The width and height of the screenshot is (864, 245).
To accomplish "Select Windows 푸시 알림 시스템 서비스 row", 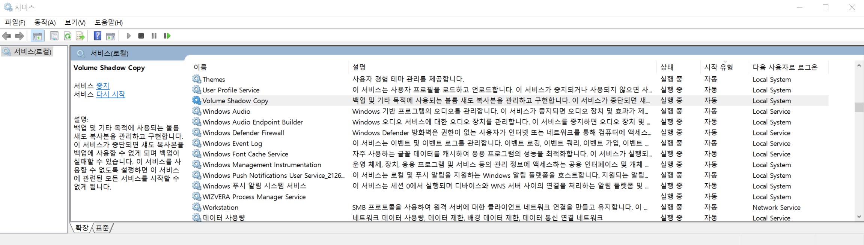I will (510, 186).
